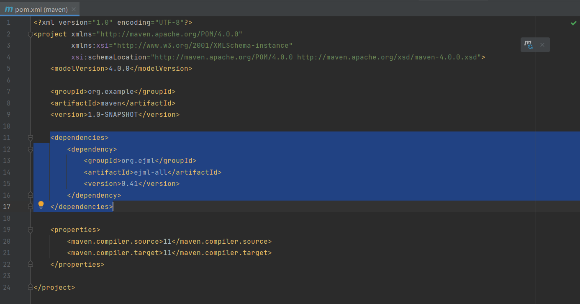Click the xmlns:xsi attribute name
This screenshot has width=580, height=304.
(90, 45)
